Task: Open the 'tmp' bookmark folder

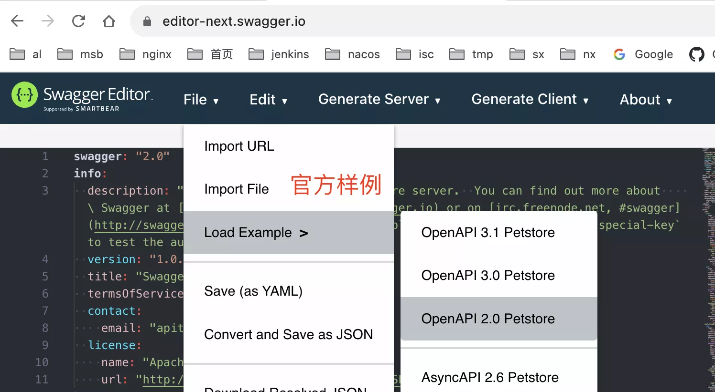Action: (471, 54)
